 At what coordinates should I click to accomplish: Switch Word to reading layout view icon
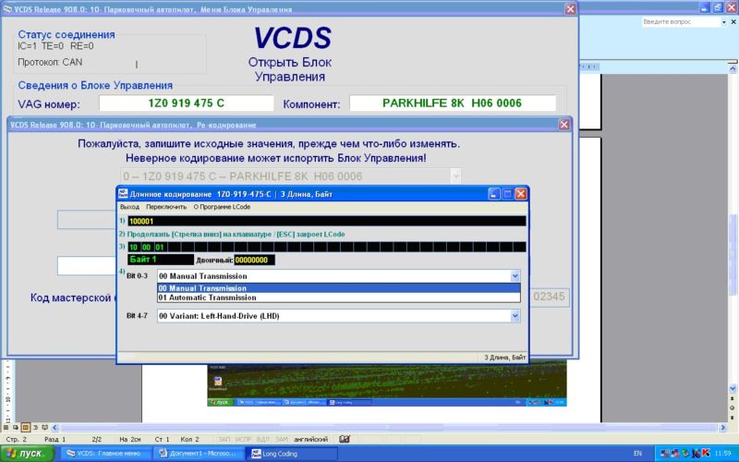point(44,428)
